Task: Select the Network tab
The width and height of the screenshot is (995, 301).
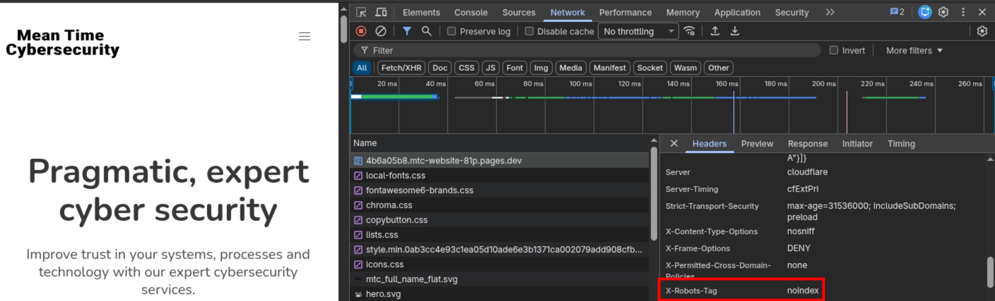Action: 567,12
